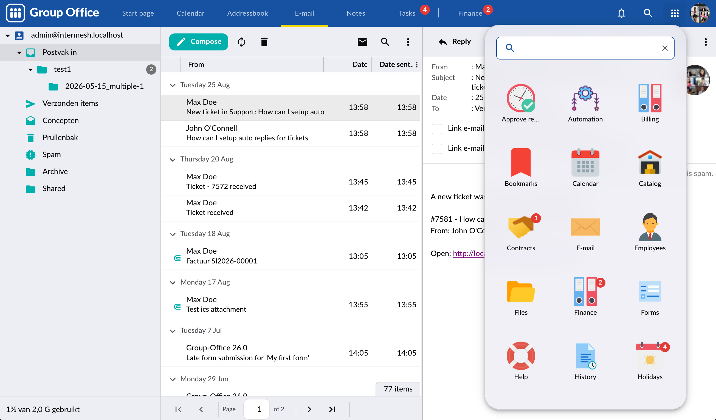The height and width of the screenshot is (420, 716).
Task: Open the Help app
Action: tap(520, 361)
